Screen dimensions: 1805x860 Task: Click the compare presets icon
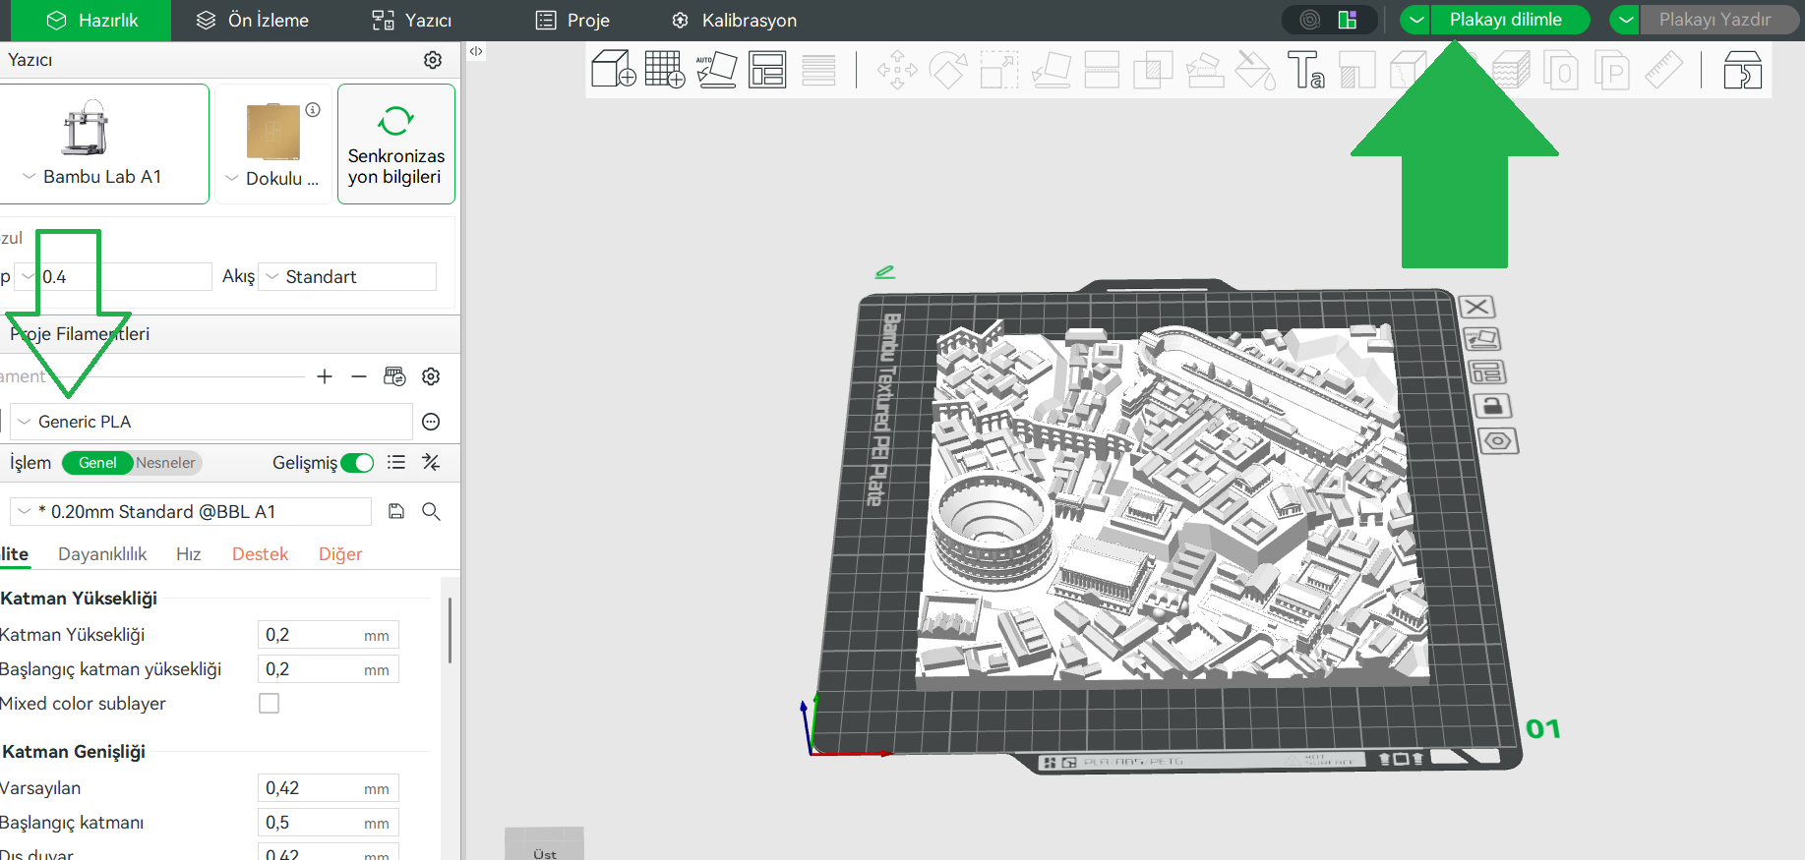(x=431, y=462)
